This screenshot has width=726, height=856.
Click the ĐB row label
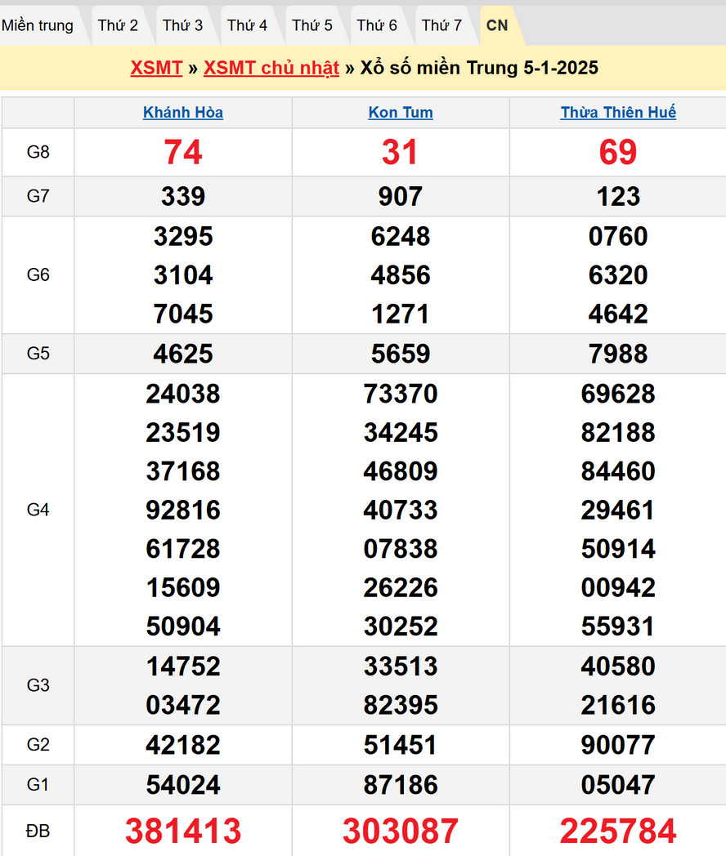pyautogui.click(x=38, y=831)
